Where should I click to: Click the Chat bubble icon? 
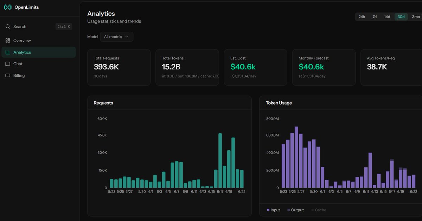8,64
